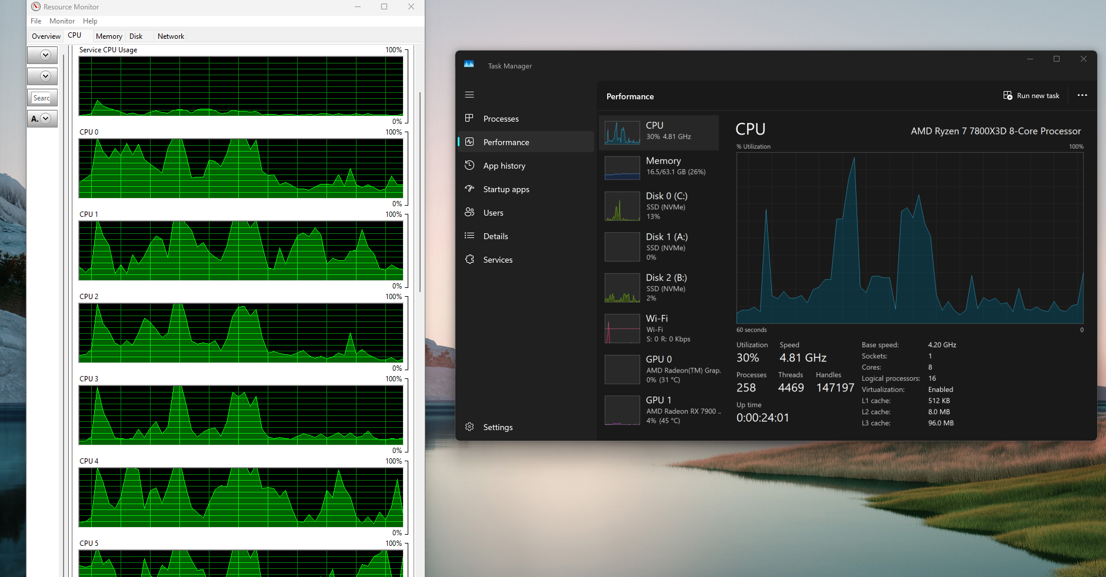The image size is (1106, 577).
Task: Select Disk 2 (B:) in the performance list
Action: click(x=659, y=287)
